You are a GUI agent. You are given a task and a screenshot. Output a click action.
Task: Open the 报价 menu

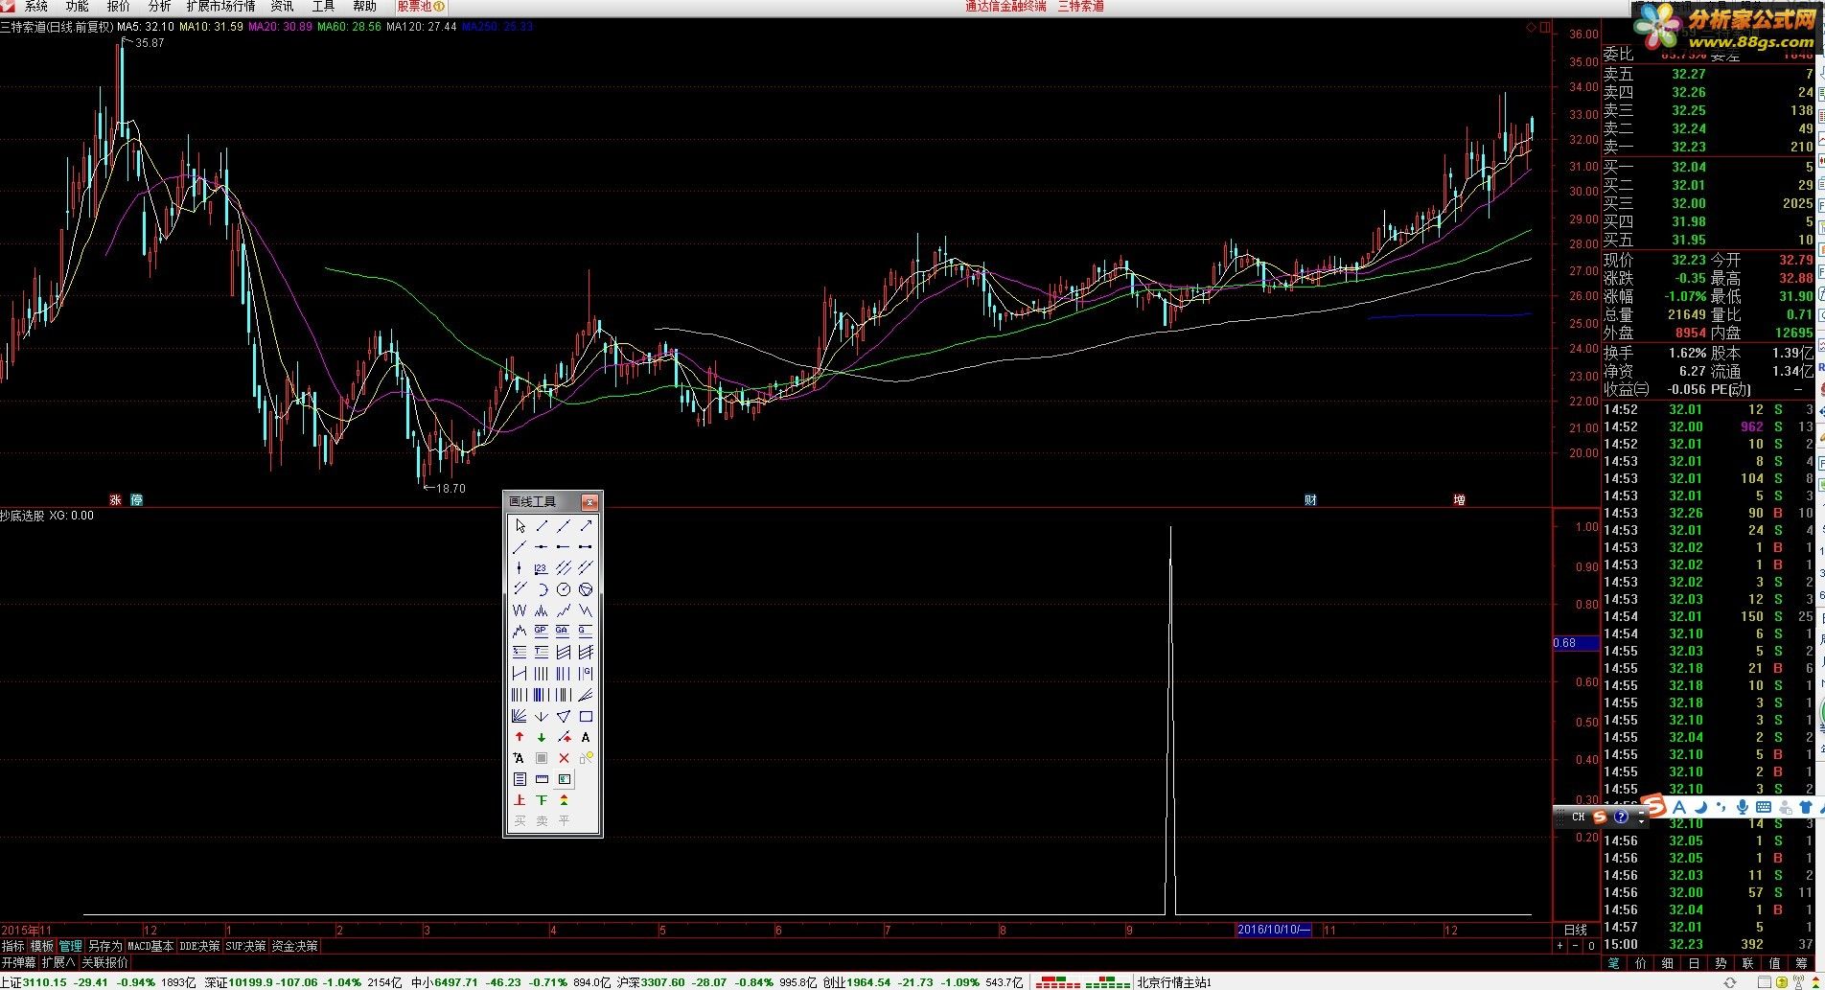pos(118,7)
